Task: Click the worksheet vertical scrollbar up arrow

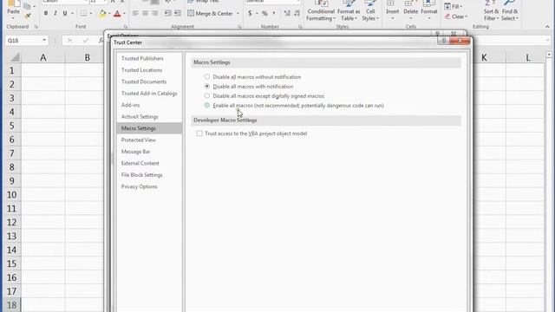Action: 549,55
